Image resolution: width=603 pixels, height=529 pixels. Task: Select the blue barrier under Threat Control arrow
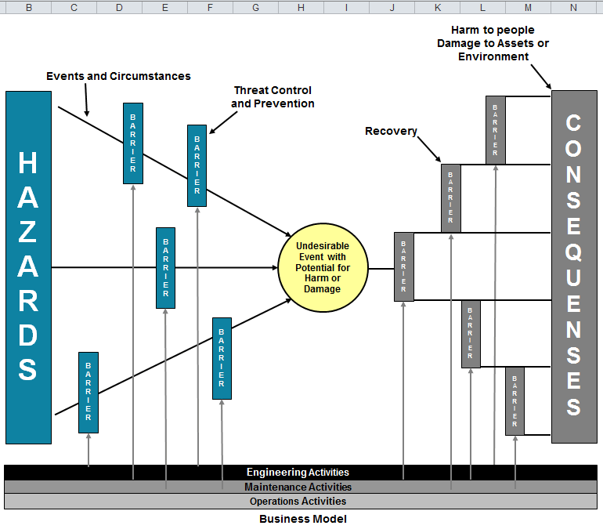[x=197, y=166]
